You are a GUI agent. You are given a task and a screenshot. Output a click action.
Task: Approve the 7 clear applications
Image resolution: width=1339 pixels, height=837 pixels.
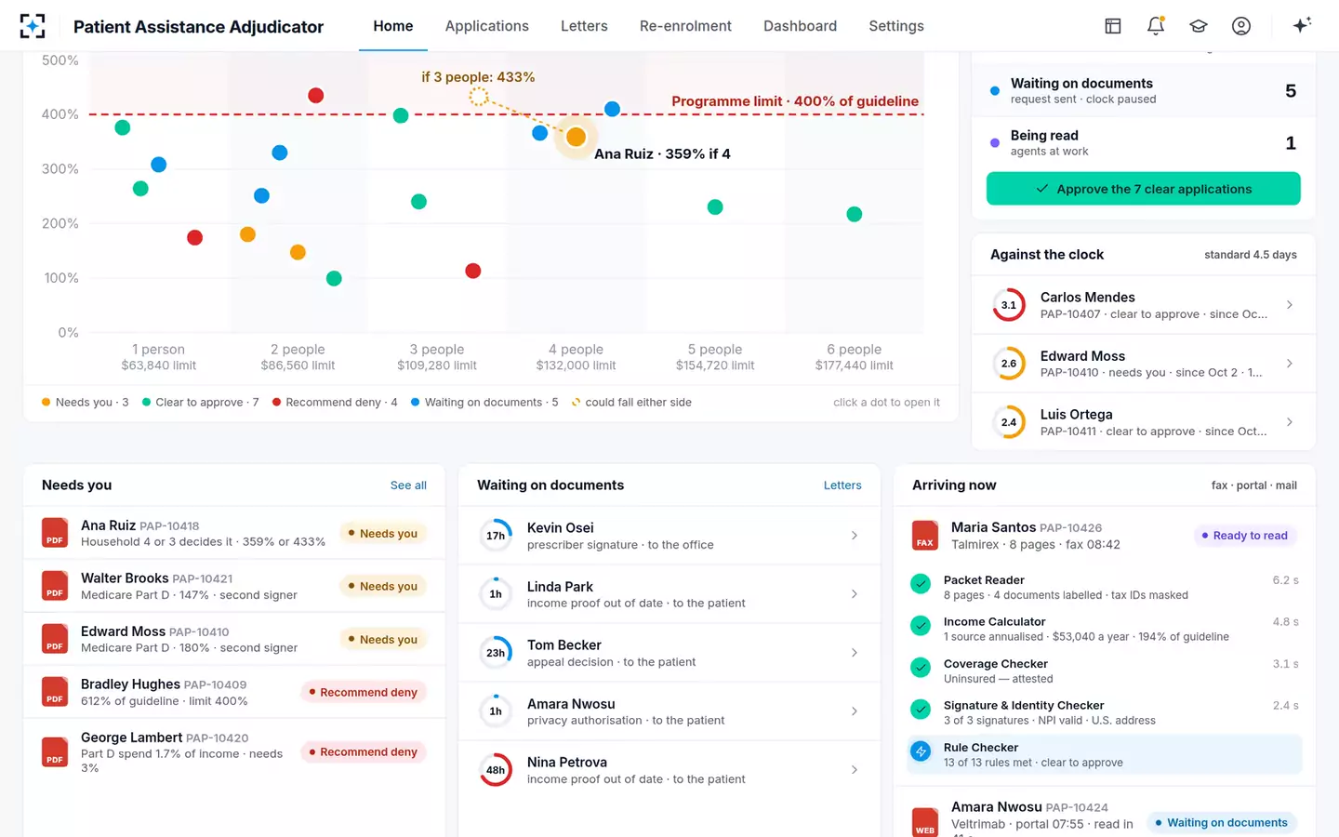1144,189
